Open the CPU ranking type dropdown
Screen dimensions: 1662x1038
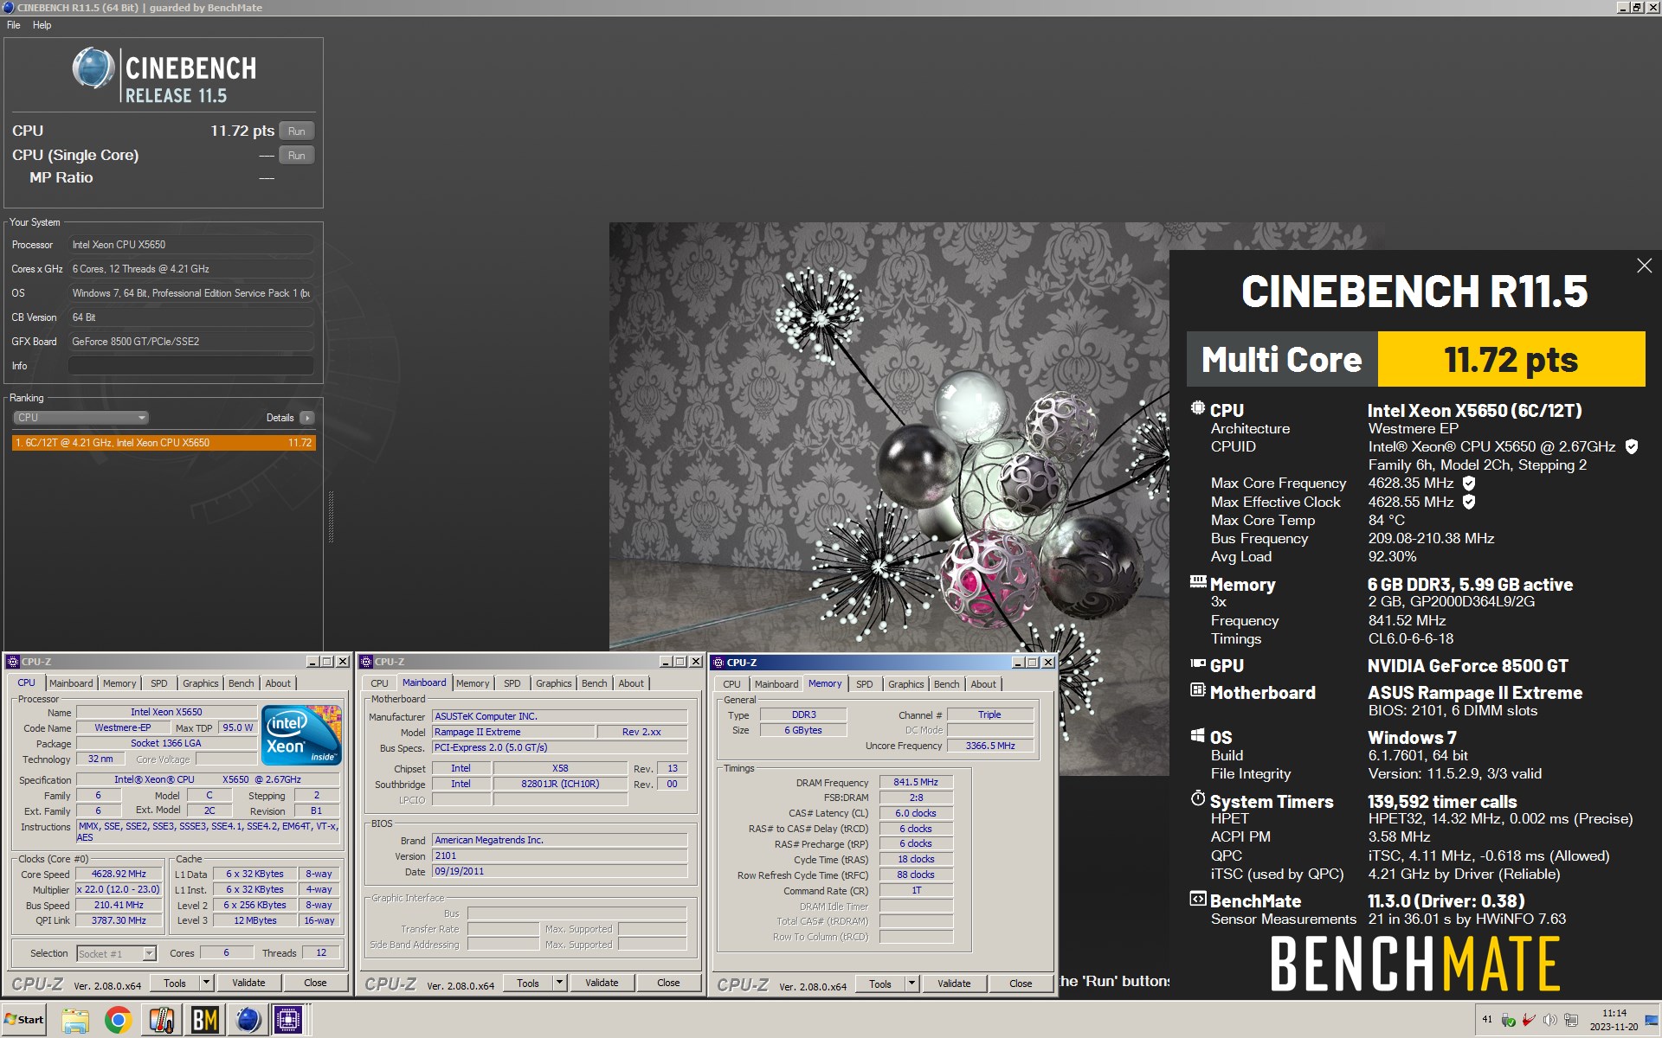(81, 418)
